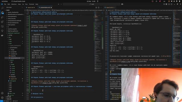Screen dimensions: 182x102
Task: Expand the lab5 folder
Action: [x=11, y=85]
